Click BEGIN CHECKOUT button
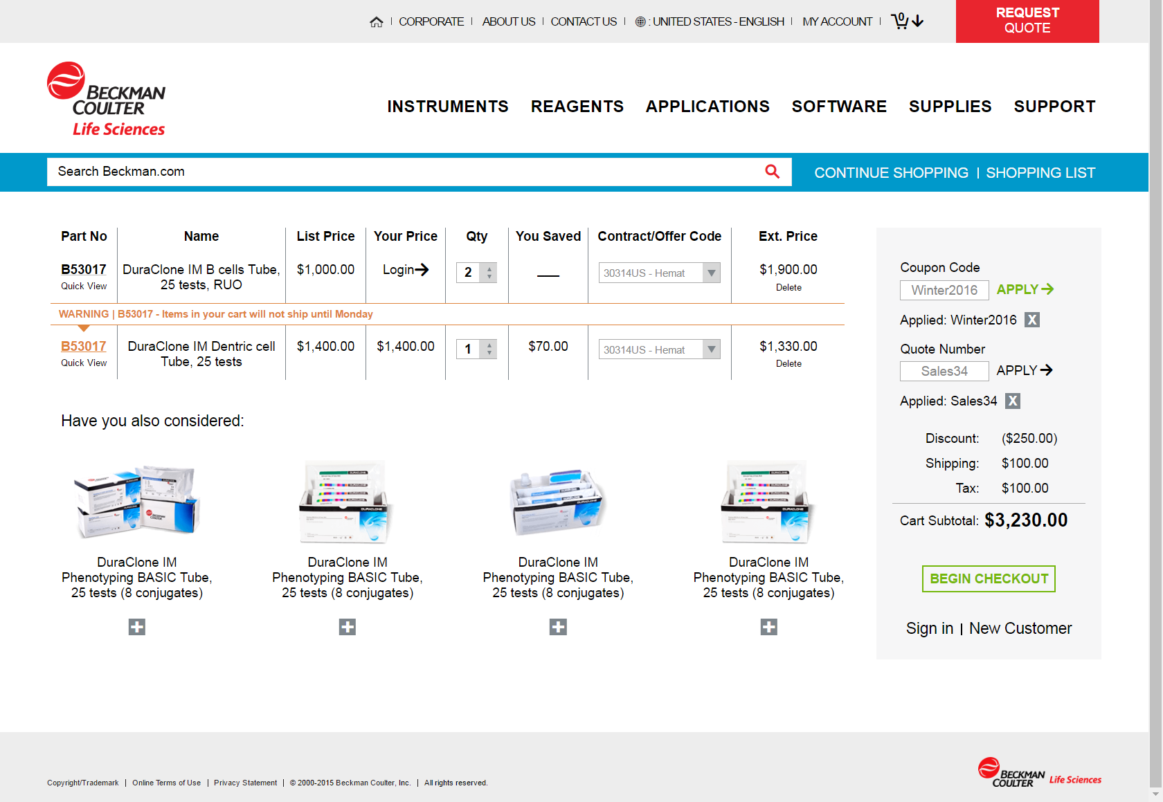 coord(989,578)
